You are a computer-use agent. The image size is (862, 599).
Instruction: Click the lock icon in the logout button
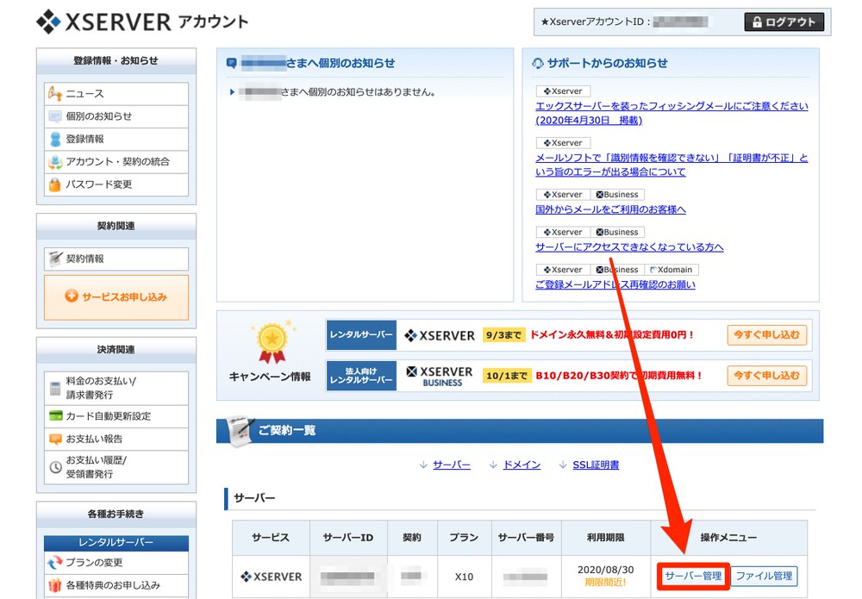click(757, 22)
